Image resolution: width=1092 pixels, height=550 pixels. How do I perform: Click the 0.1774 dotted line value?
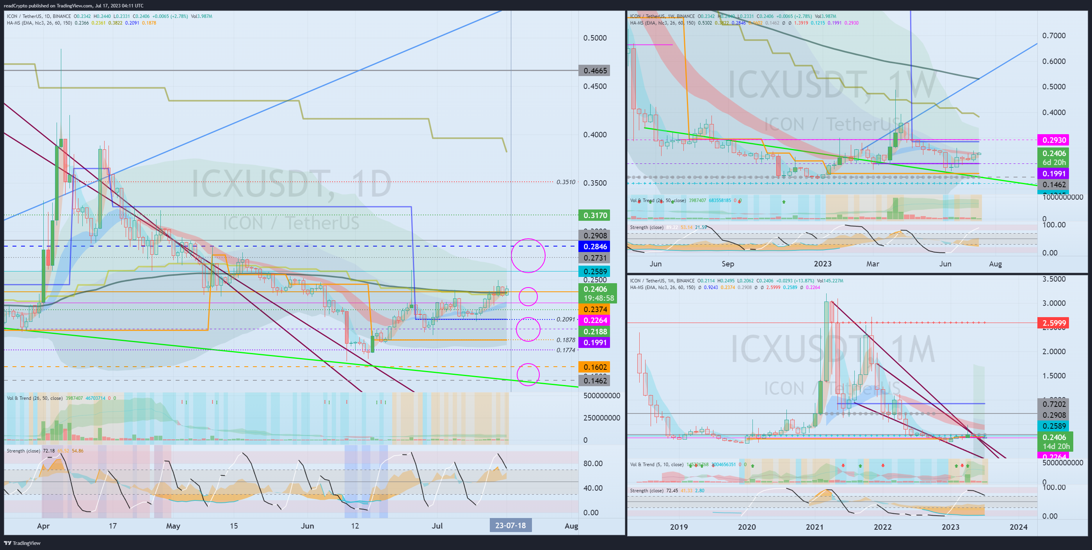click(x=566, y=350)
